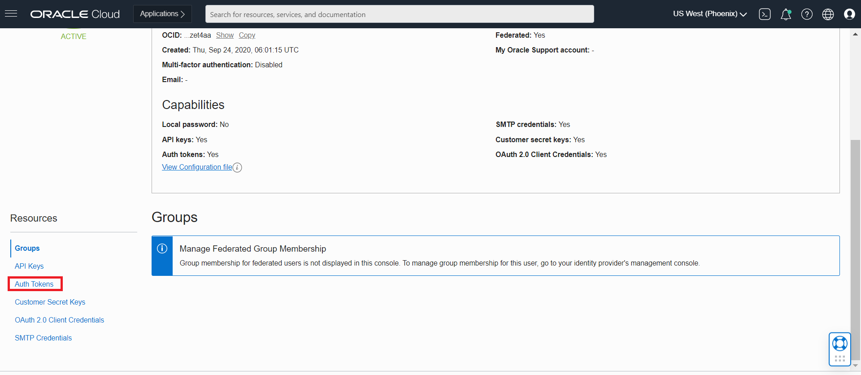Click the Customer secret keys: Yes text
Image resolution: width=861 pixels, height=375 pixels.
tap(540, 140)
